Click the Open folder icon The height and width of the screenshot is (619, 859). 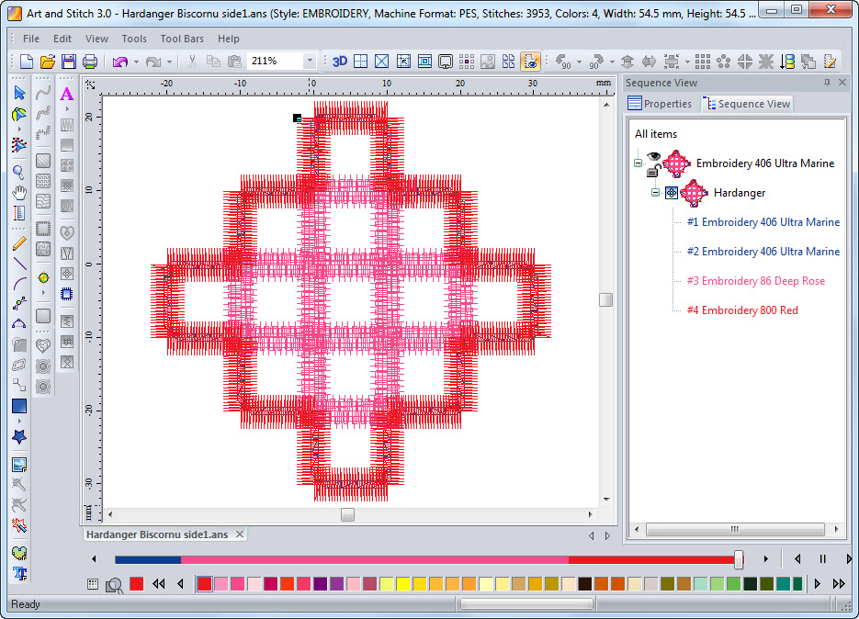47,62
